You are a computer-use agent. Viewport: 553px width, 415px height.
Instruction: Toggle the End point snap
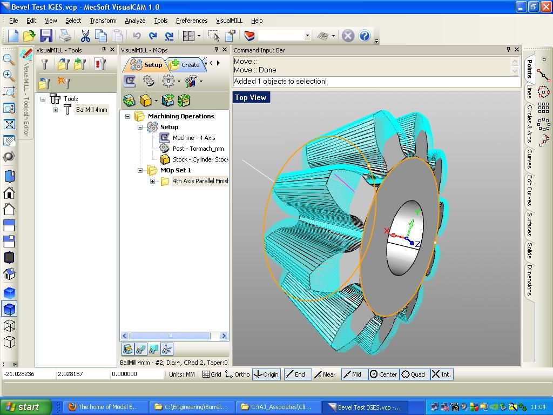[x=298, y=374]
